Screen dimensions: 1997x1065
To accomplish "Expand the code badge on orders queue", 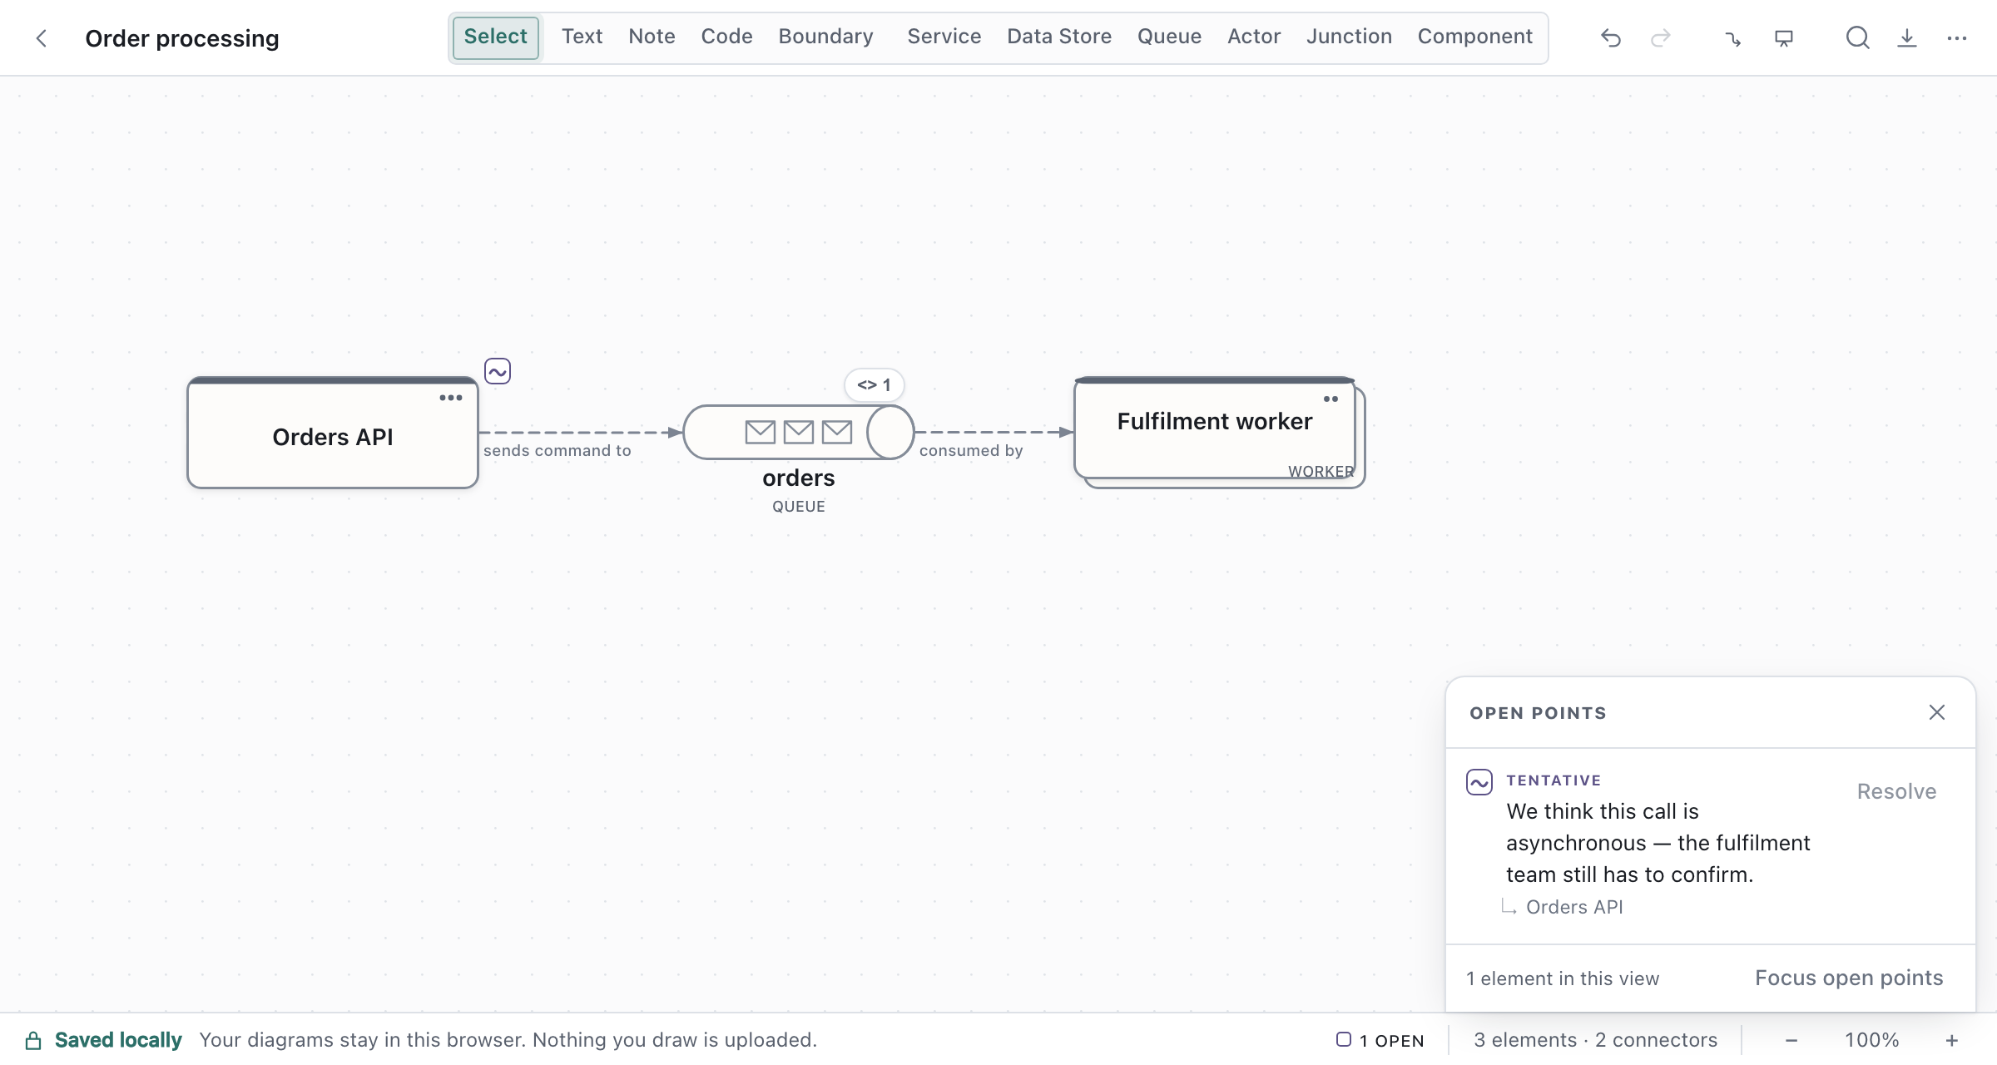I will coord(874,385).
